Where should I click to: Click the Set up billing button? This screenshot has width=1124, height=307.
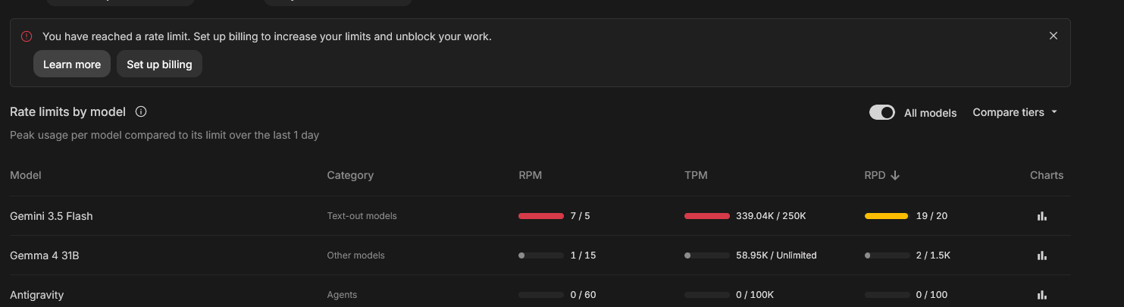click(159, 64)
